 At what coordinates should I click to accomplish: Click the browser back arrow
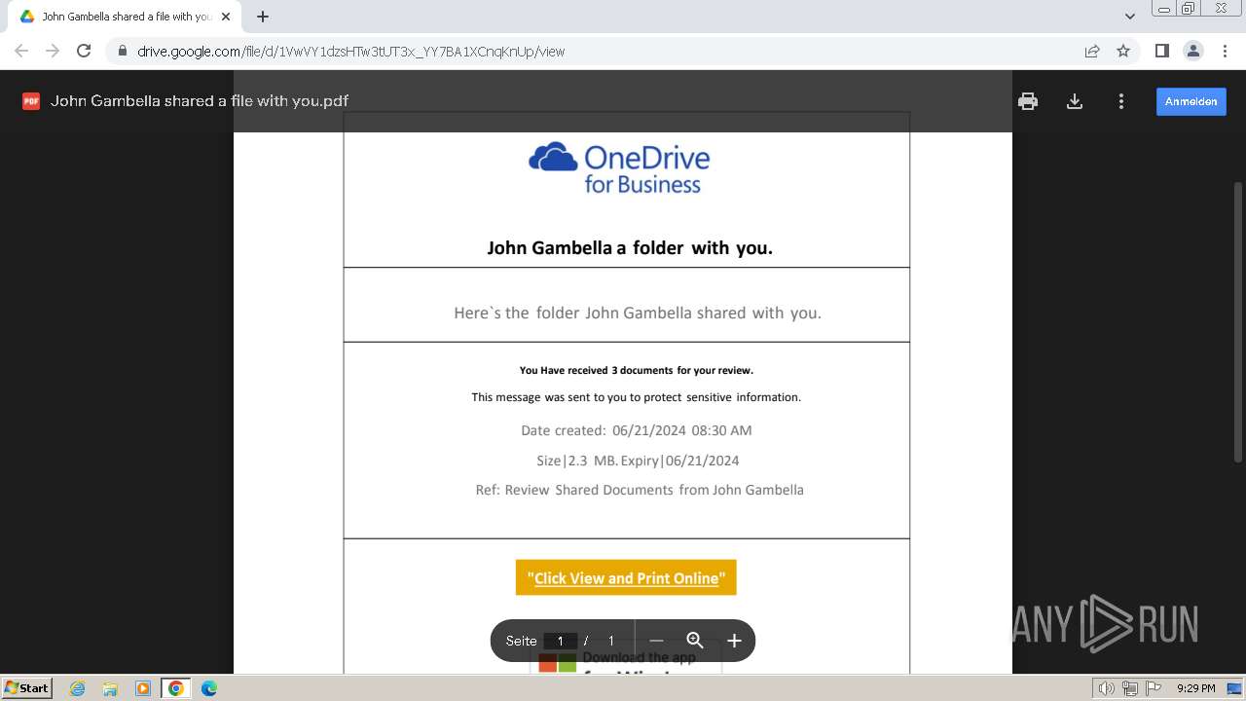pos(21,52)
